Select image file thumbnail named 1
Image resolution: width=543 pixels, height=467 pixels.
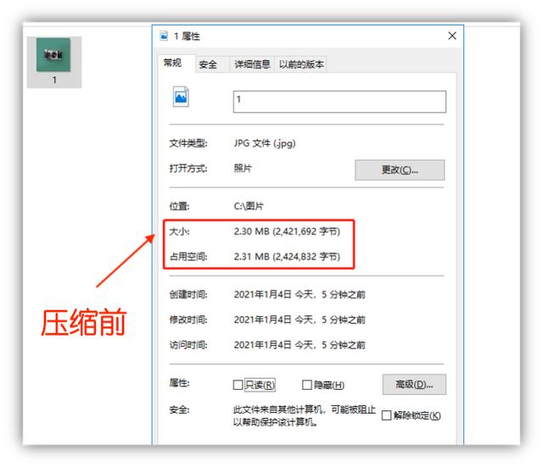54,62
